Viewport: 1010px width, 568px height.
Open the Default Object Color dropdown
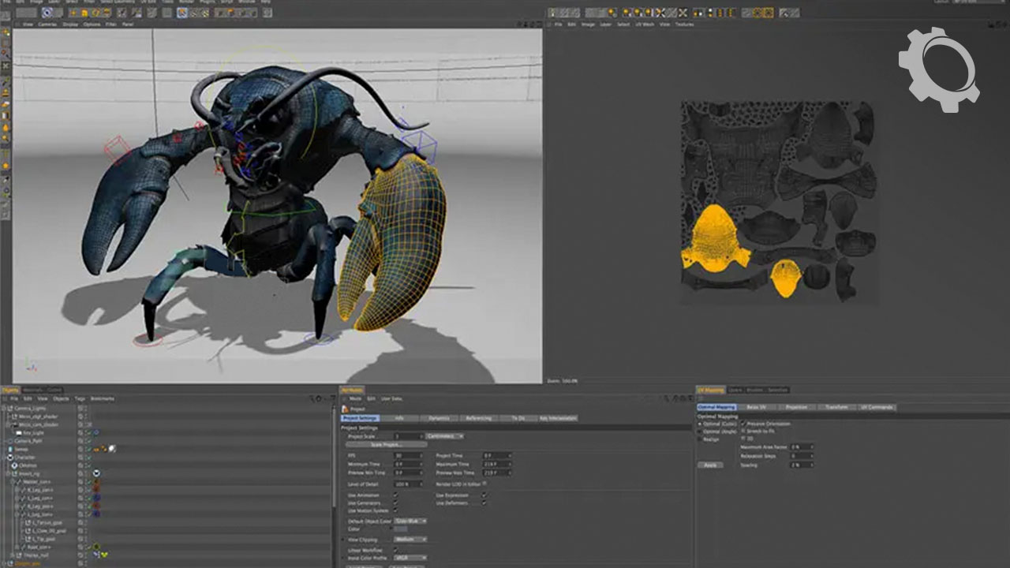(x=410, y=521)
